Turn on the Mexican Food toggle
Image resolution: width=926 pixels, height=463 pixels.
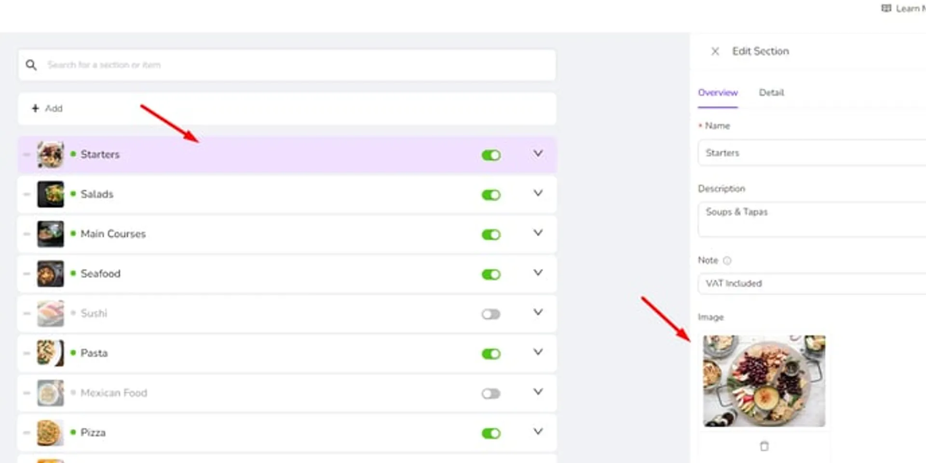[x=491, y=394]
